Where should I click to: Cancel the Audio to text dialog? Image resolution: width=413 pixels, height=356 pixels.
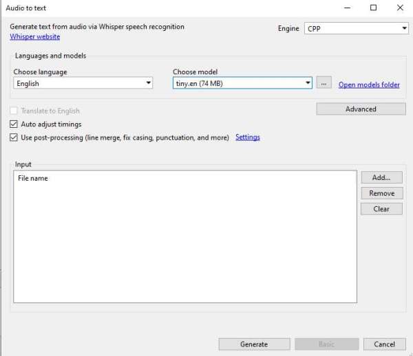click(384, 344)
